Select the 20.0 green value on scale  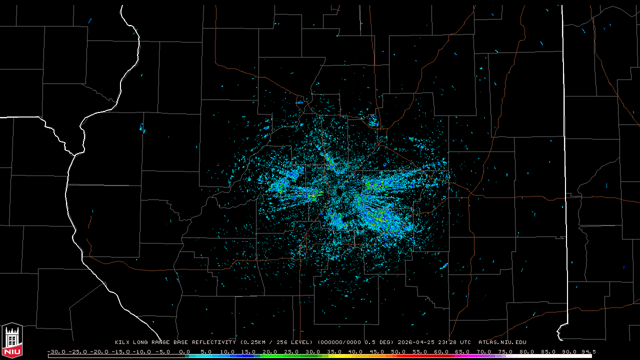[x=270, y=351]
